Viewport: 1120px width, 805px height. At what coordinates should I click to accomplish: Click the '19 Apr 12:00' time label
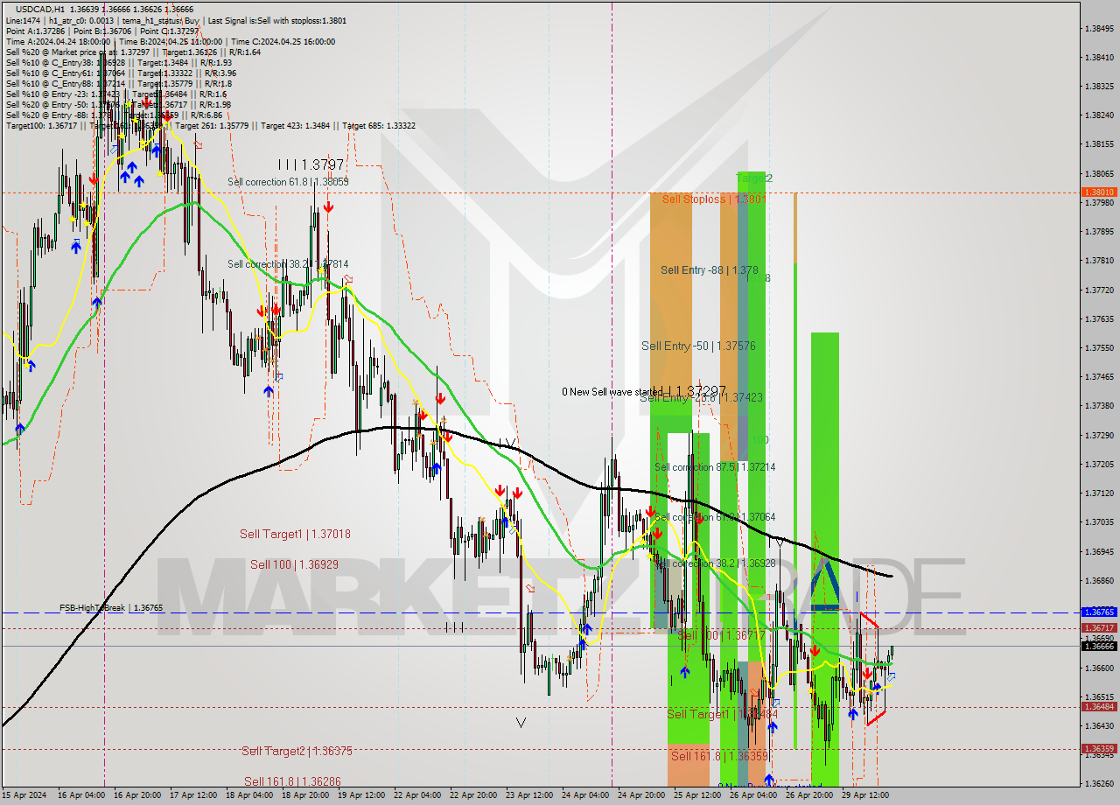[361, 795]
